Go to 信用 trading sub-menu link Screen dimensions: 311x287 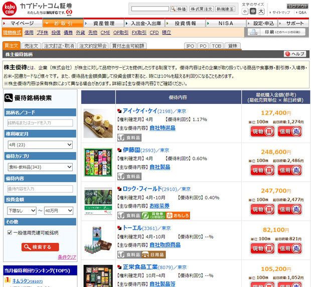click(29, 33)
